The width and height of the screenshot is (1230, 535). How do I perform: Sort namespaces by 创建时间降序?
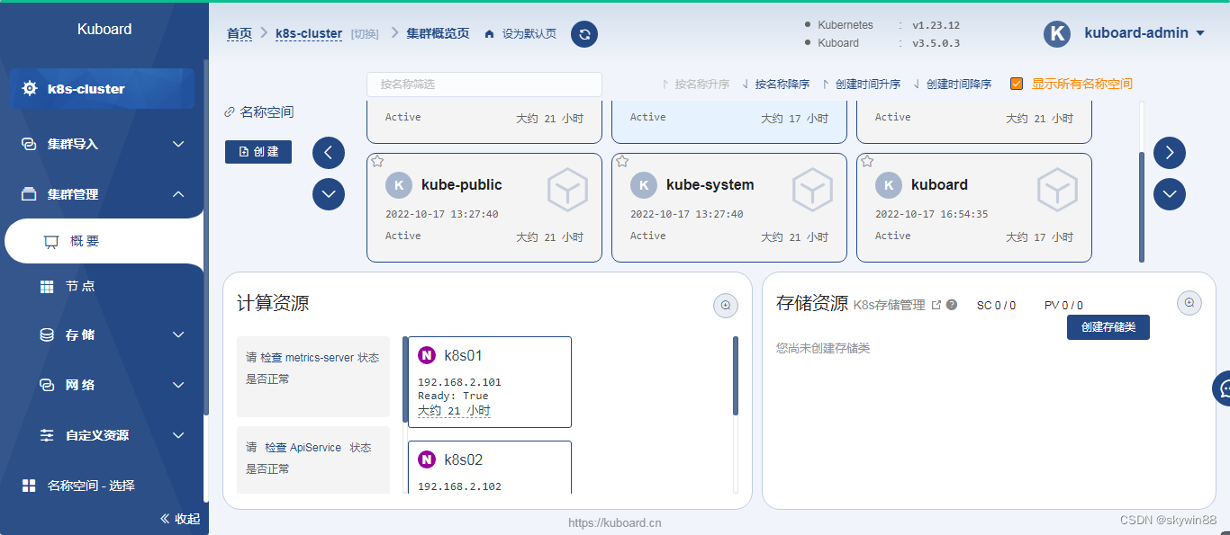coord(952,85)
